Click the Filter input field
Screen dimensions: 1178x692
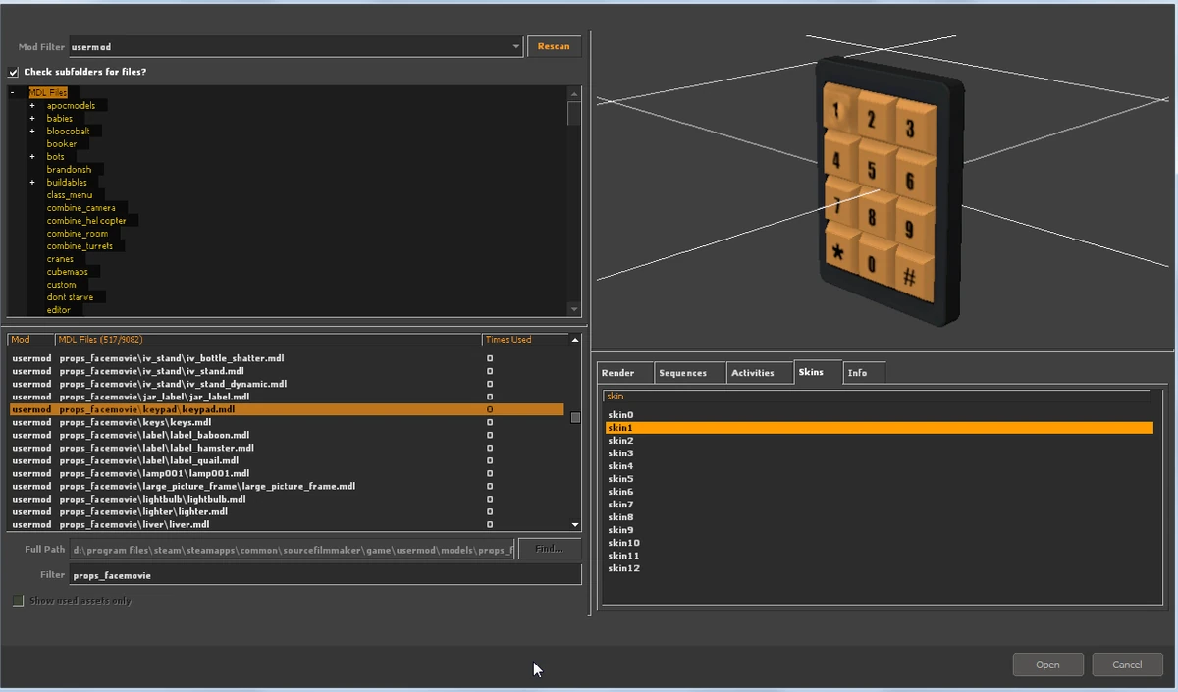294,574
